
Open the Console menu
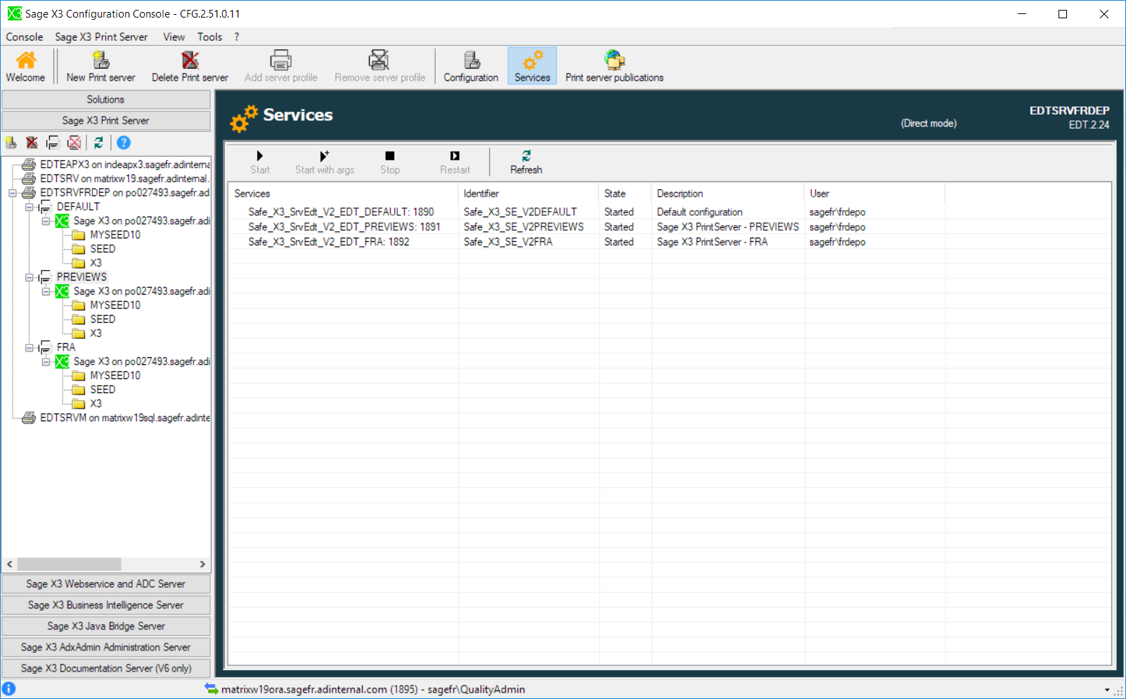point(25,37)
